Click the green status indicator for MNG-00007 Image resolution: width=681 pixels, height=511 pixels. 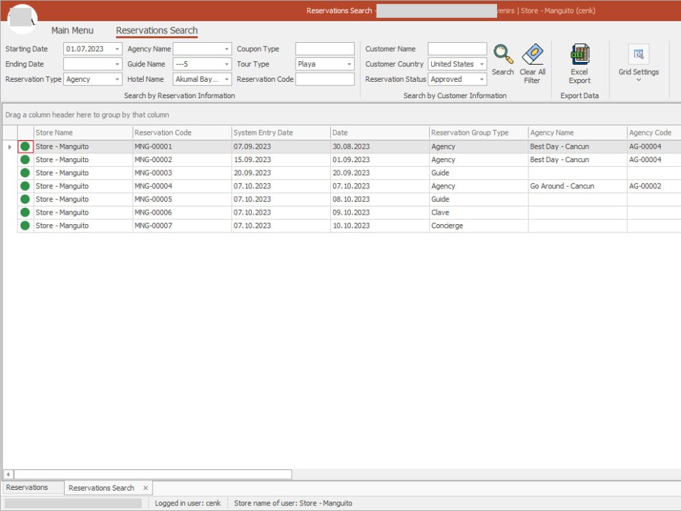coord(25,226)
